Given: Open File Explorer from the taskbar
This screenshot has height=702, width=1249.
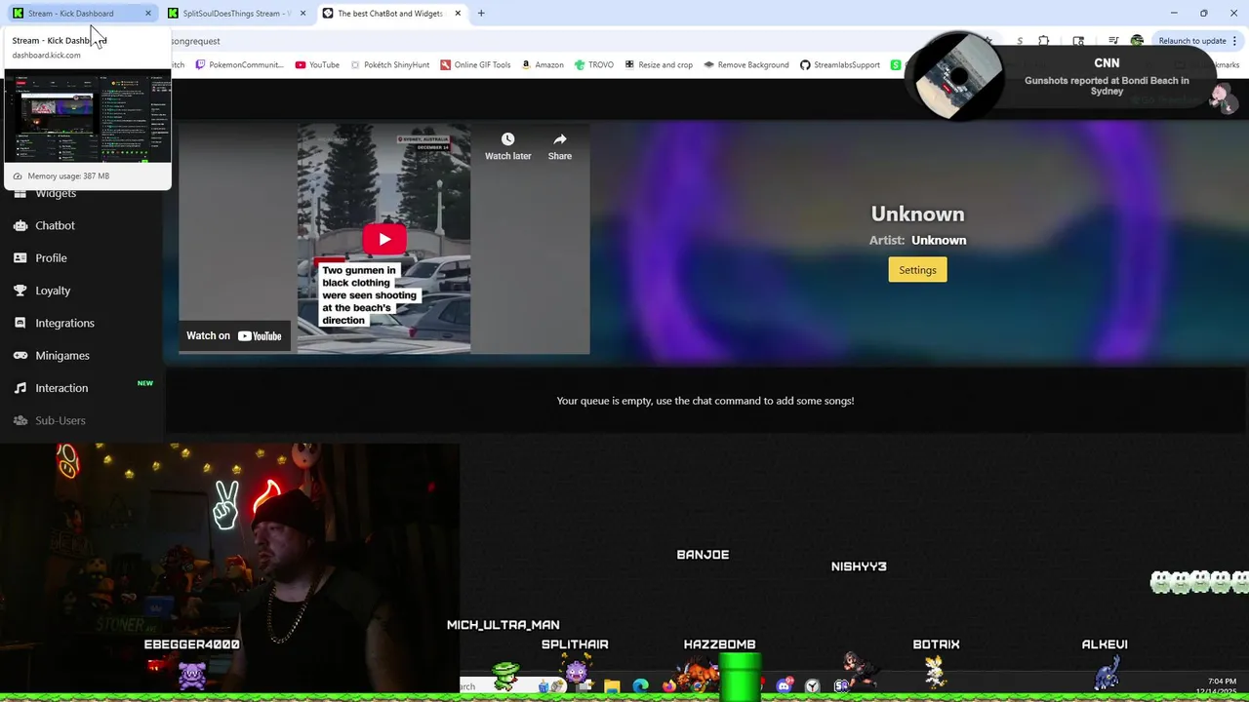Looking at the screenshot, I should [x=612, y=686].
